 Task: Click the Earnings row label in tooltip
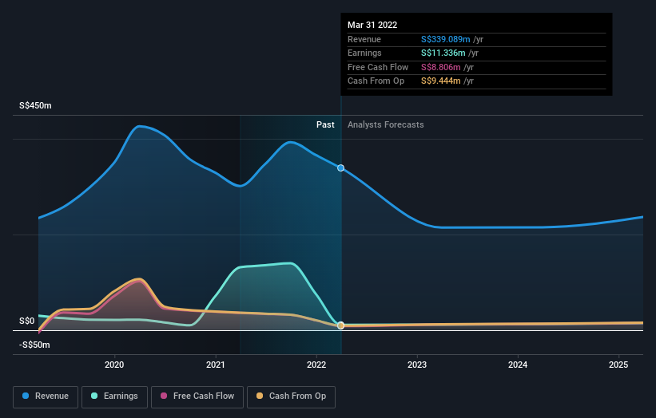pyautogui.click(x=364, y=53)
